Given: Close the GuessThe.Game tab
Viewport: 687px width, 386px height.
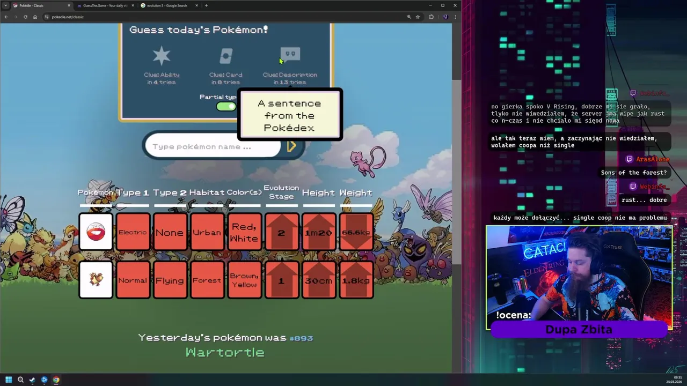Looking at the screenshot, I should click(x=133, y=5).
